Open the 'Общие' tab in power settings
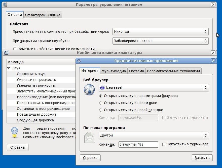The height and width of the screenshot is (168, 222). coord(54,15)
